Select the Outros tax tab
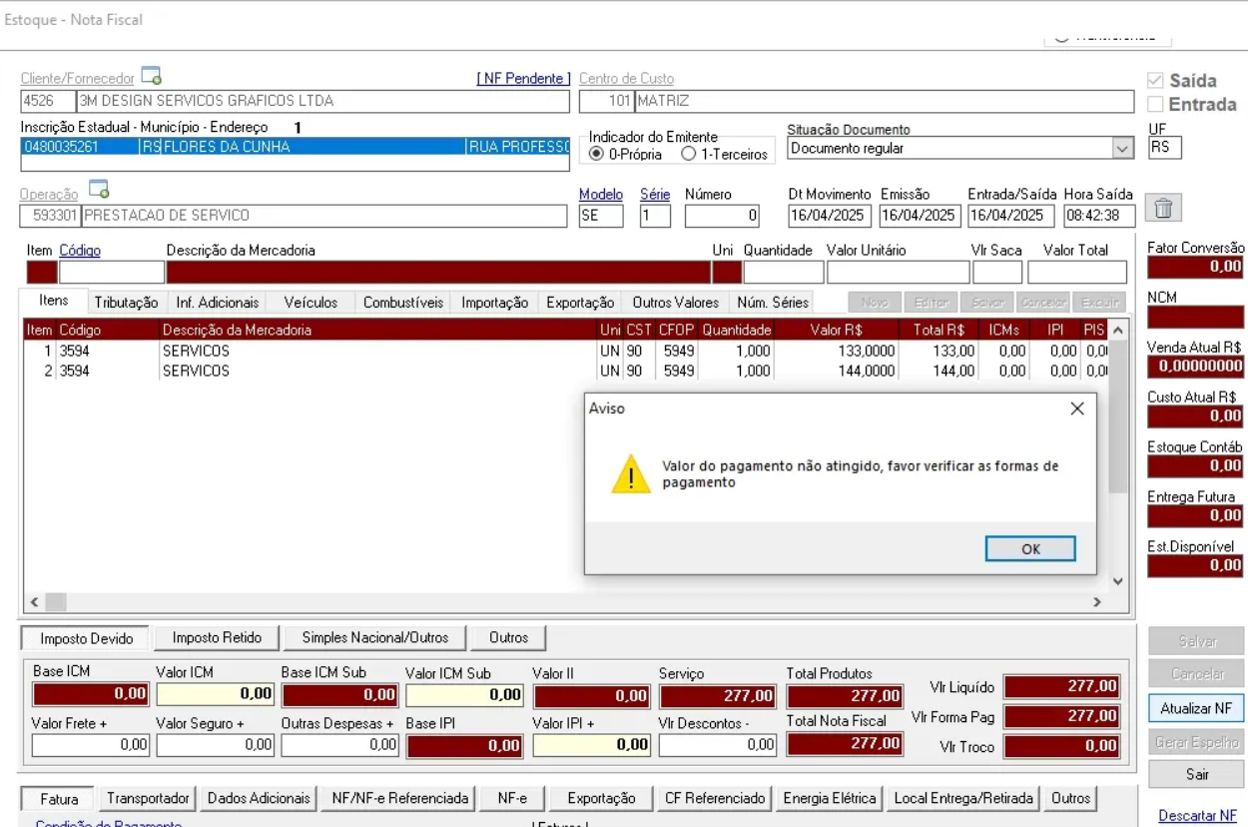 [508, 637]
